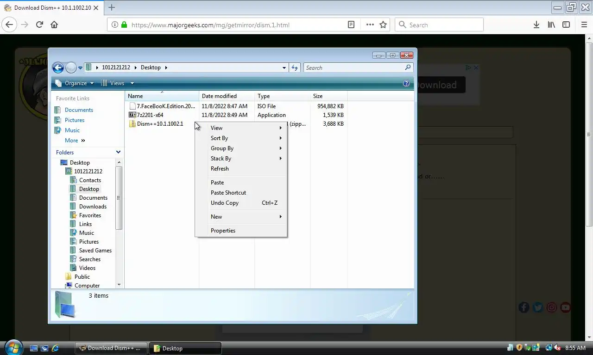Go to the Firefox home page icon
The image size is (593, 355).
tap(54, 24)
